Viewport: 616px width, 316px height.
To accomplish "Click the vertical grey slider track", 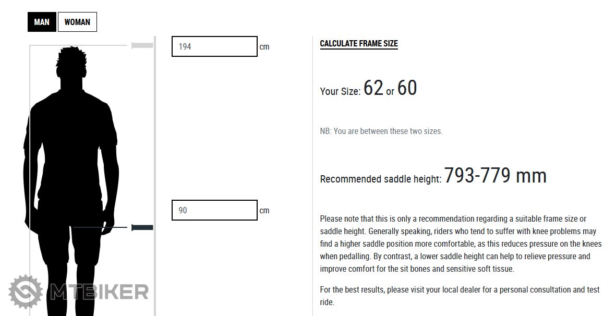I will coord(155,130).
